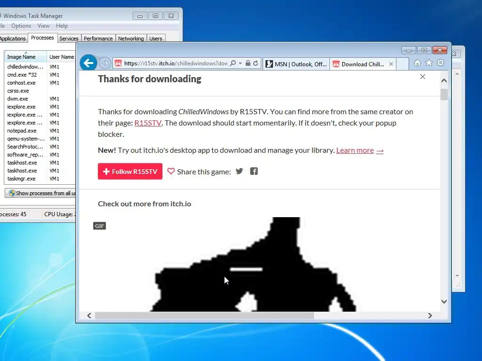Go back with the blue browser back arrow
Image resolution: width=482 pixels, height=361 pixels.
coord(88,63)
